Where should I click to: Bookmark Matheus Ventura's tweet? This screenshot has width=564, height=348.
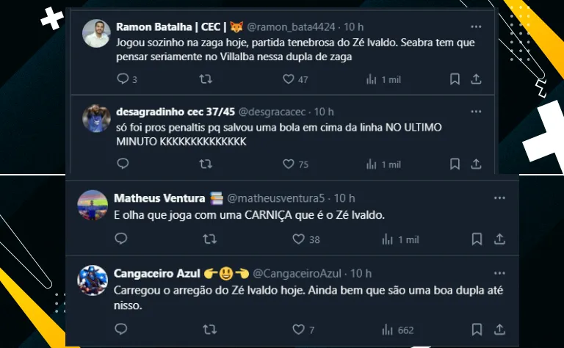pyautogui.click(x=477, y=239)
